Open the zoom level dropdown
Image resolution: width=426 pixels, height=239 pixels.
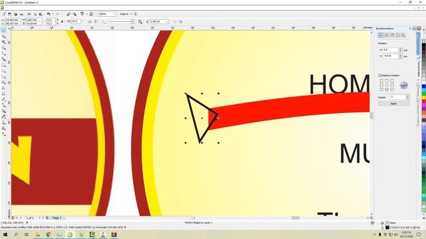click(114, 14)
